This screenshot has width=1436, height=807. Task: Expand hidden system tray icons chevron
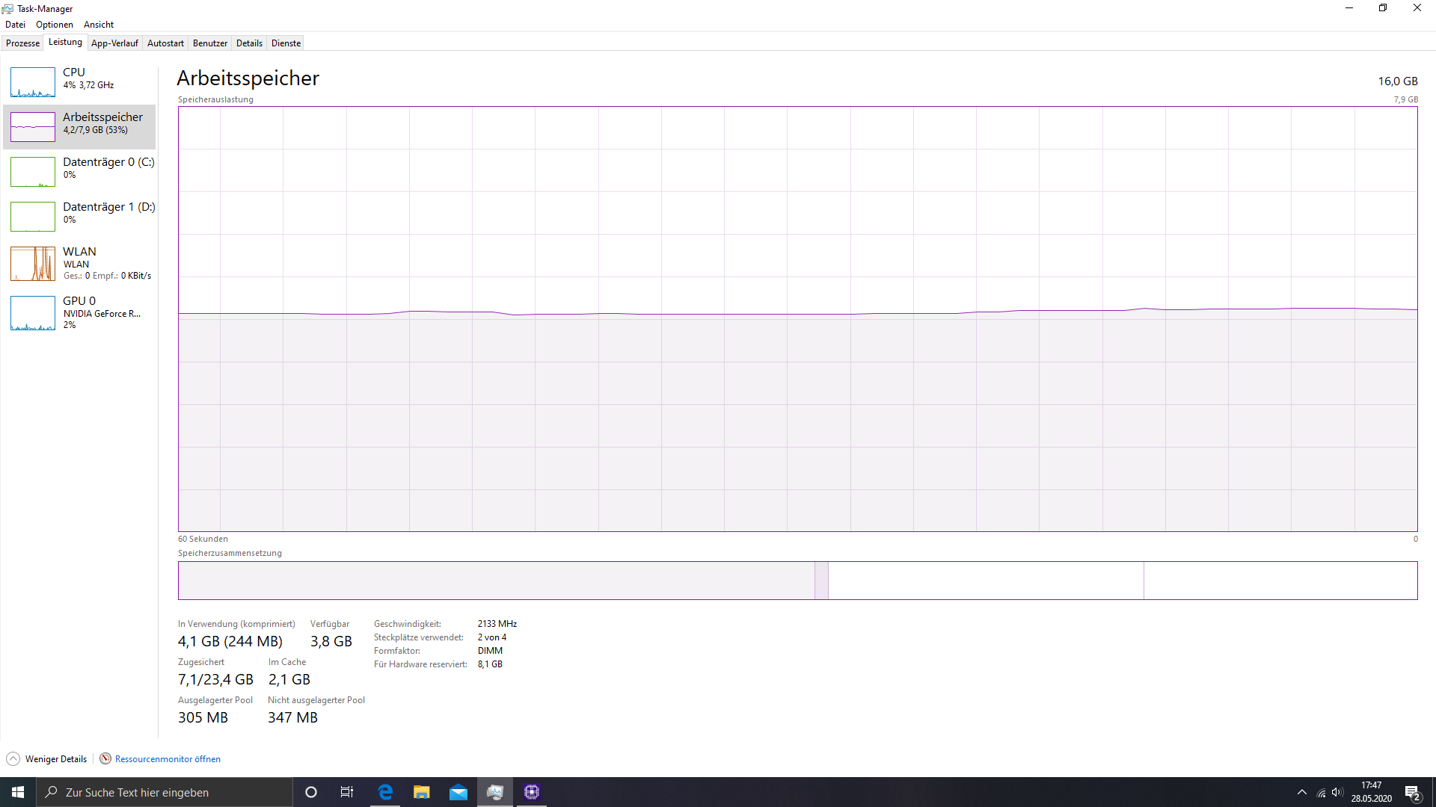click(x=1302, y=792)
